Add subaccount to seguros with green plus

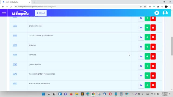point(147,47)
